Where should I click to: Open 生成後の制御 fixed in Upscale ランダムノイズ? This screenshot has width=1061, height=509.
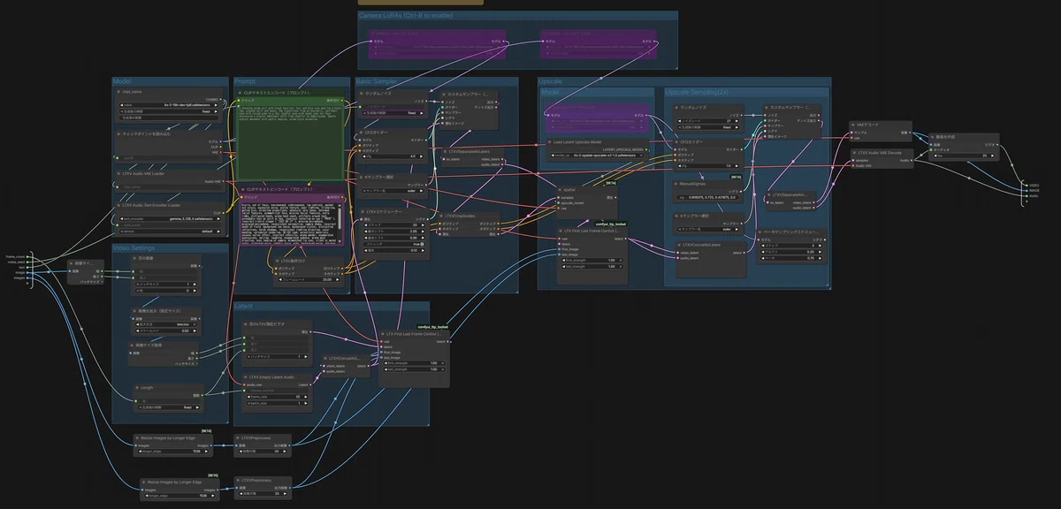(x=708, y=127)
